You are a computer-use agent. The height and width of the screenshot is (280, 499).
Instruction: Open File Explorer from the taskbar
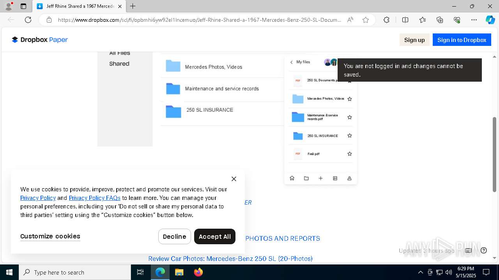179,272
